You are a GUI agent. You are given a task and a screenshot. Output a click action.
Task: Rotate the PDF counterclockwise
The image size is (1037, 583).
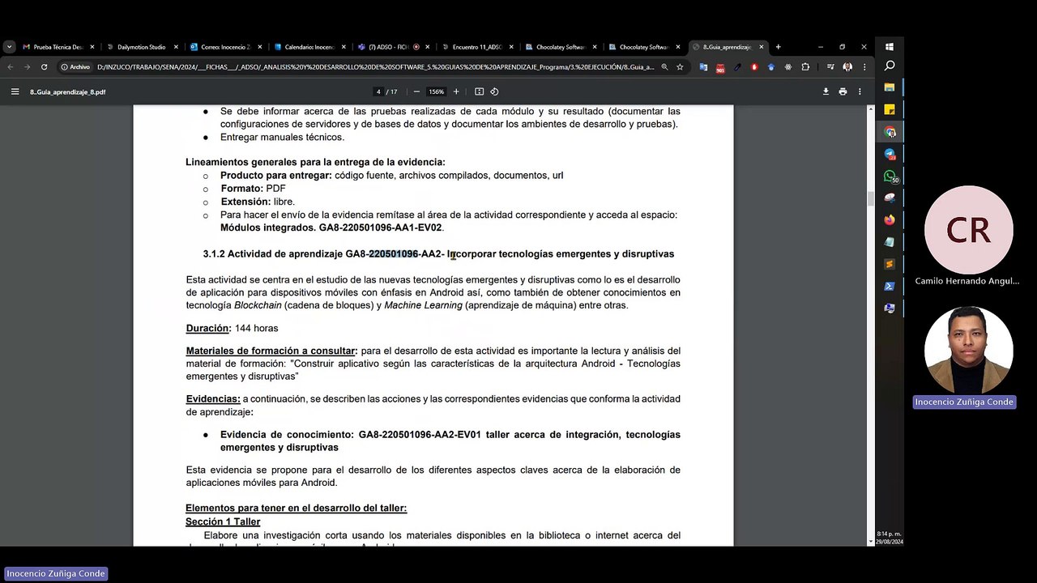[494, 91]
